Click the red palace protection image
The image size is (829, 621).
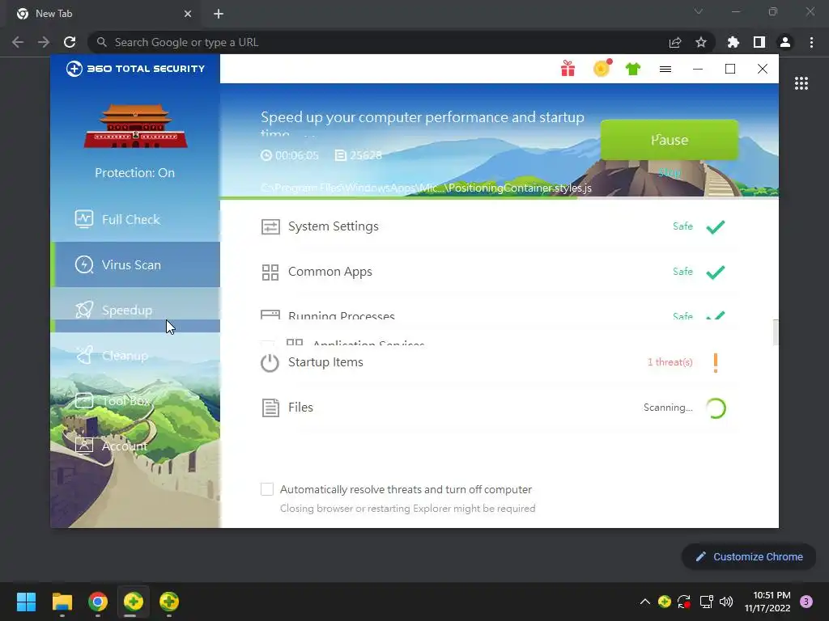click(135, 125)
